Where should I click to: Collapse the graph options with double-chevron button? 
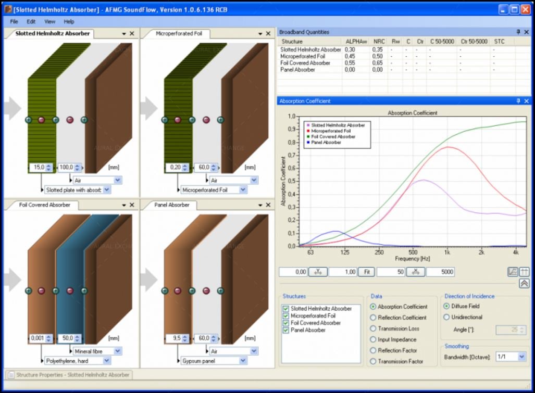pos(524,284)
